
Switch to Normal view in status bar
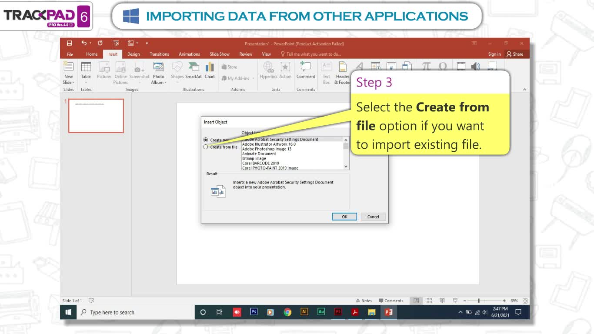[416, 301]
